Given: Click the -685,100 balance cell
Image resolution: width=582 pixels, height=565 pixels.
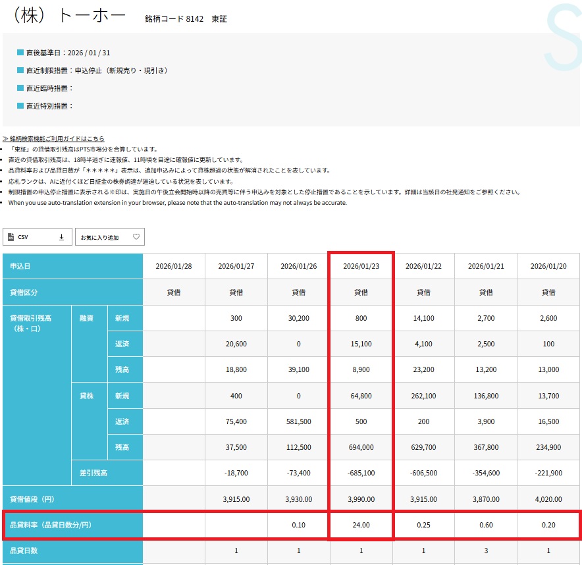Looking at the screenshot, I should 361,473.
